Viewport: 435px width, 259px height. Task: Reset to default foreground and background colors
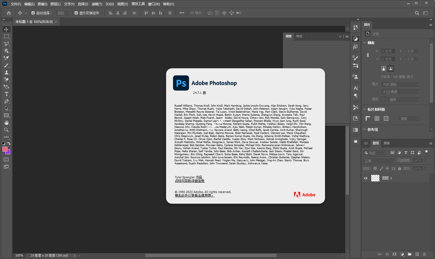click(4, 144)
